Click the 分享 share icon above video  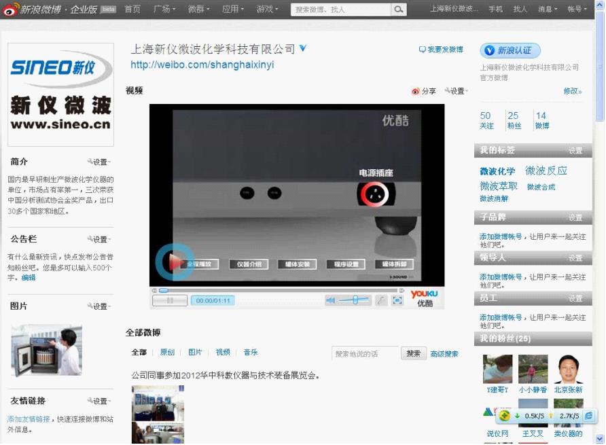click(416, 91)
